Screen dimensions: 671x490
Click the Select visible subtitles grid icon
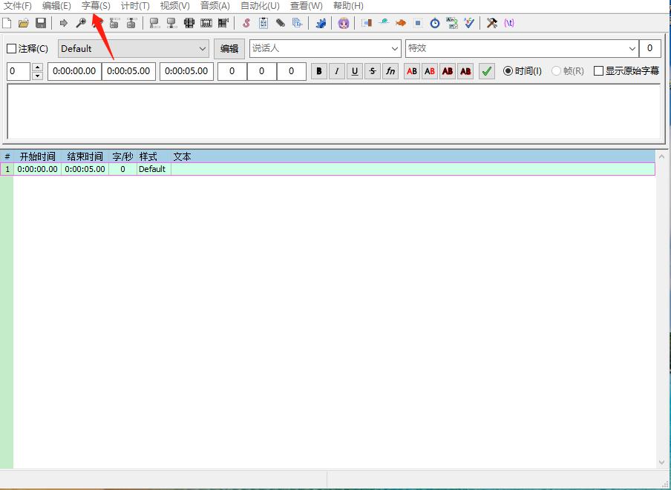point(189,23)
